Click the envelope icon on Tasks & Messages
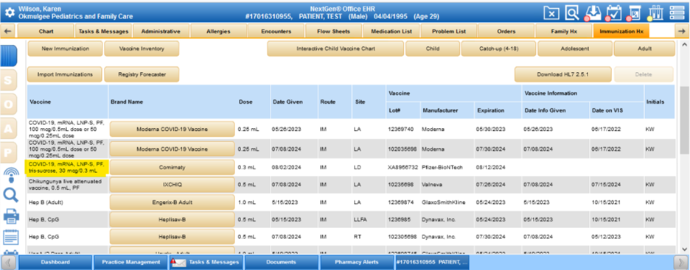This screenshot has height=270, width=690. pos(178,263)
